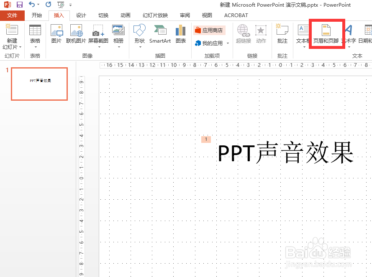Expand the 我的应用 dropdown
Screen dimensions: 372x277
[x=228, y=43]
